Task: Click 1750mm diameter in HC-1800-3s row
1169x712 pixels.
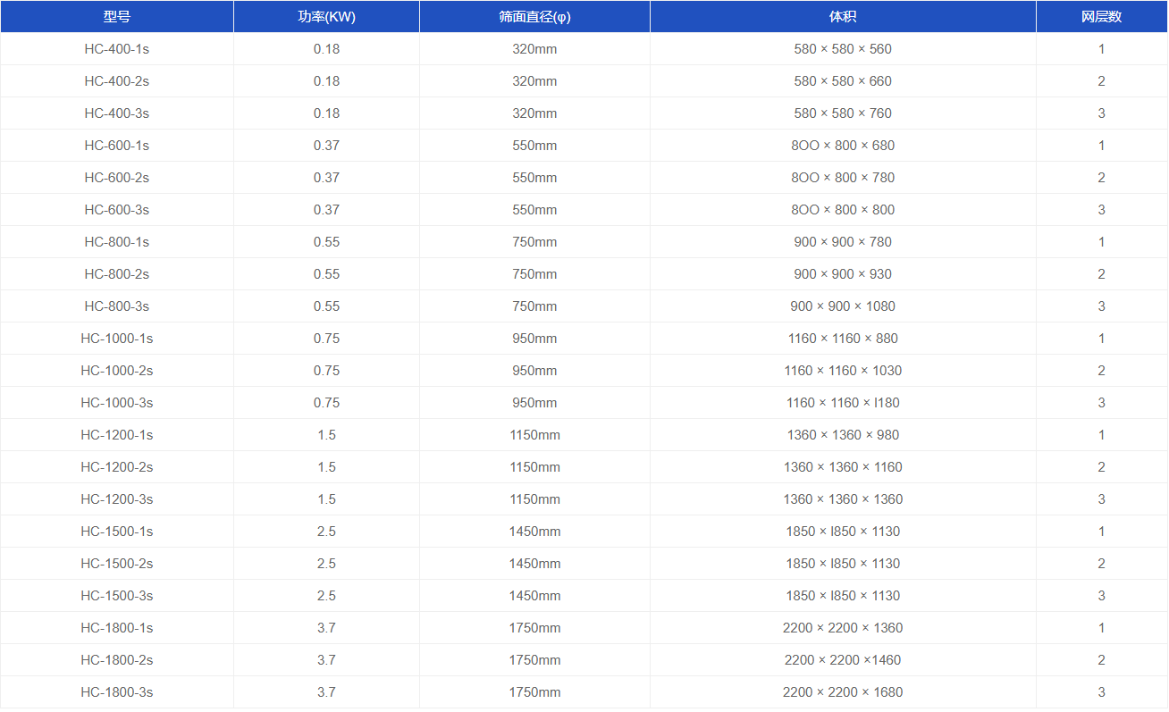Action: [x=535, y=692]
